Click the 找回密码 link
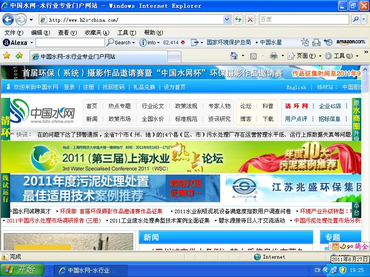The width and height of the screenshot is (370, 277). tap(113, 87)
